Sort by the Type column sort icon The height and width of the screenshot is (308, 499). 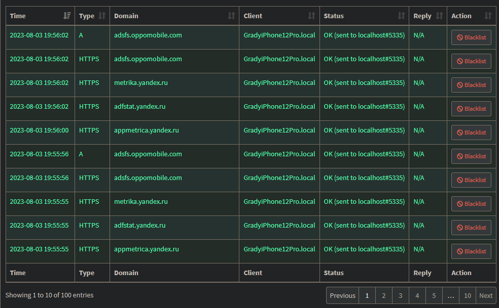point(102,16)
